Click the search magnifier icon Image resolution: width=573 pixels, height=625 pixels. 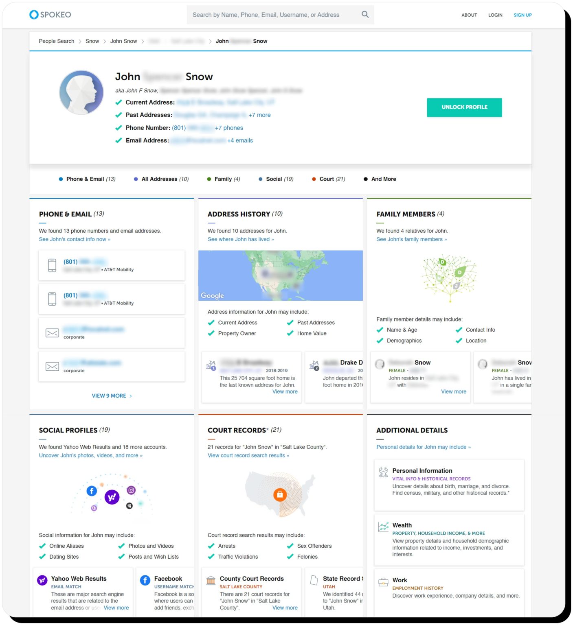click(365, 15)
